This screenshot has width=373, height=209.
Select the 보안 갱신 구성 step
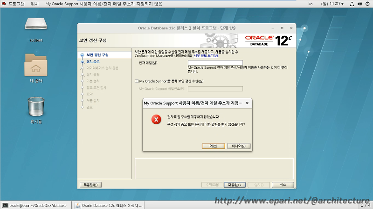tap(97, 55)
